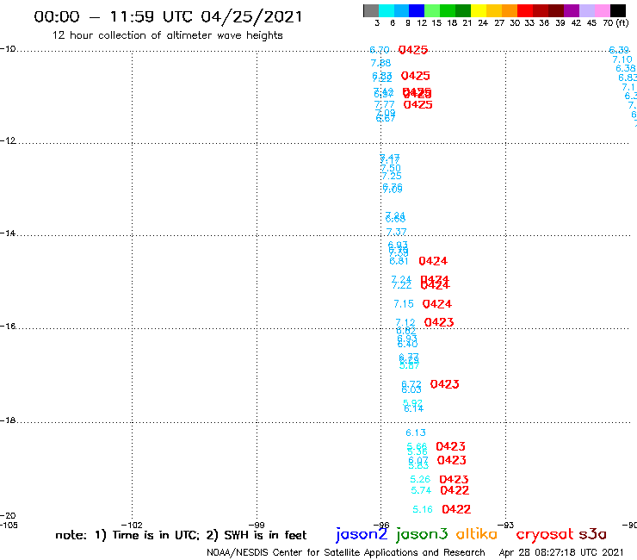Click red 0425 label beside 7.77
Viewport: 637px width, 560px height.
pyautogui.click(x=418, y=104)
